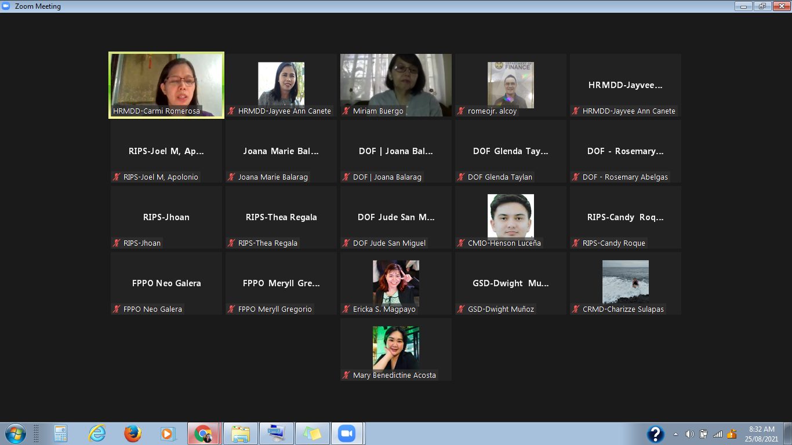This screenshot has height=445, width=792.
Task: Click the 'HRMDD-Carmi Romerosa' name label
Action: click(156, 111)
